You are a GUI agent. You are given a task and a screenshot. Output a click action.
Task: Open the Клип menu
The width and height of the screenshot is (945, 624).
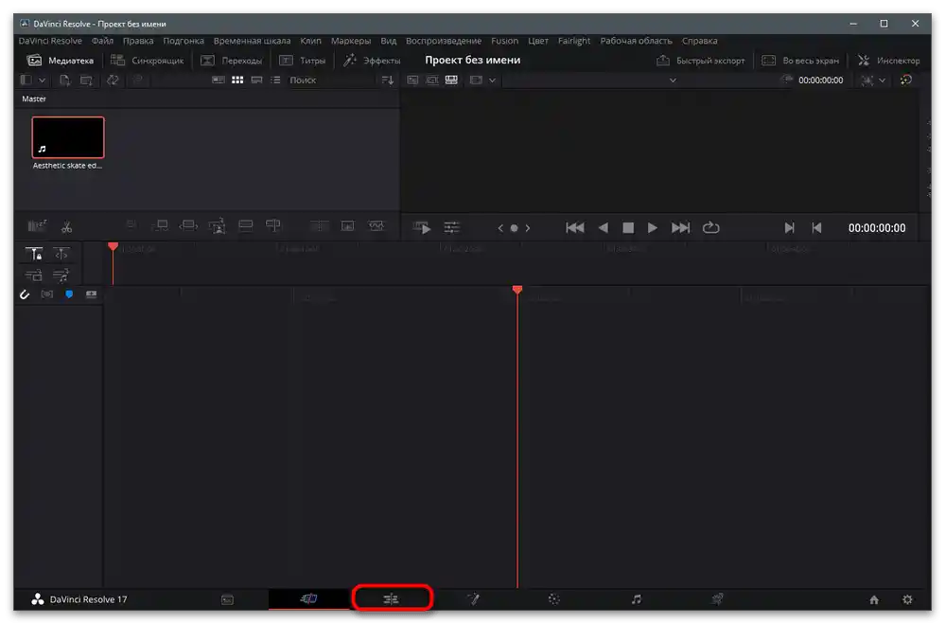310,41
